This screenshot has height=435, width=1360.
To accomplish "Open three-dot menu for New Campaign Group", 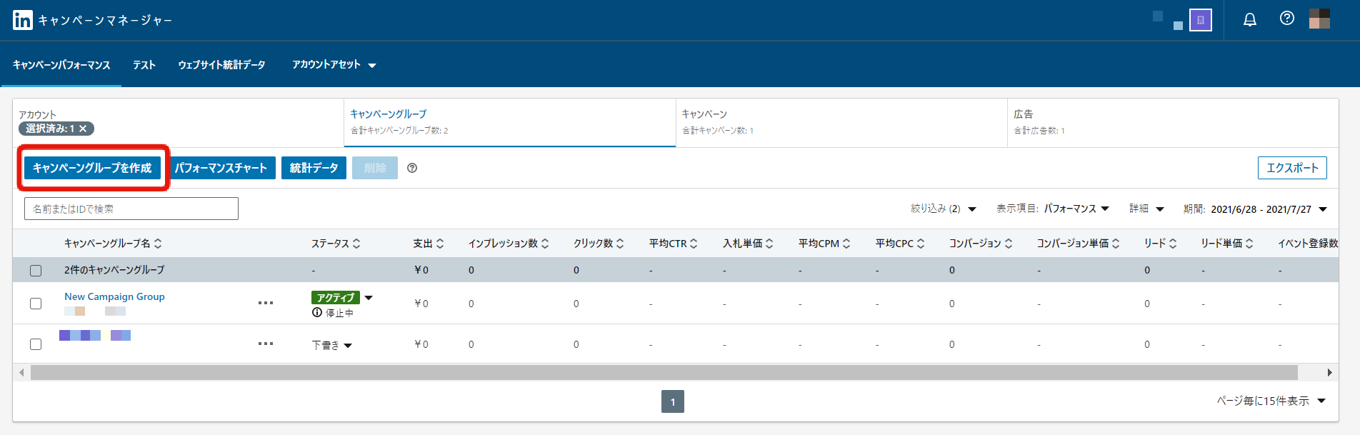I will pyautogui.click(x=266, y=303).
